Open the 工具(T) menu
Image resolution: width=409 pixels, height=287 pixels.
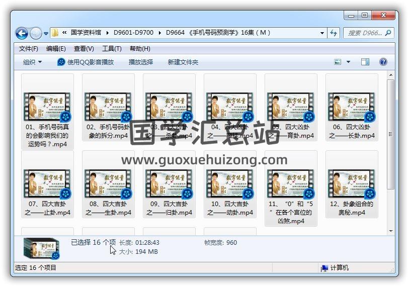click(112, 49)
